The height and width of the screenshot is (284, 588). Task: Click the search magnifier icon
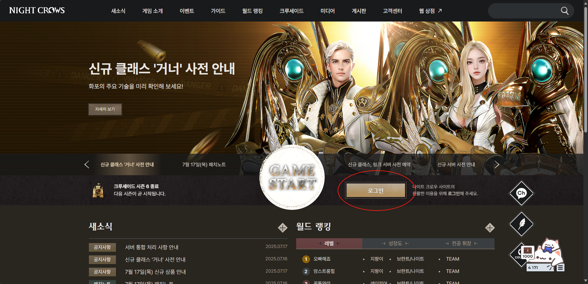pyautogui.click(x=565, y=11)
